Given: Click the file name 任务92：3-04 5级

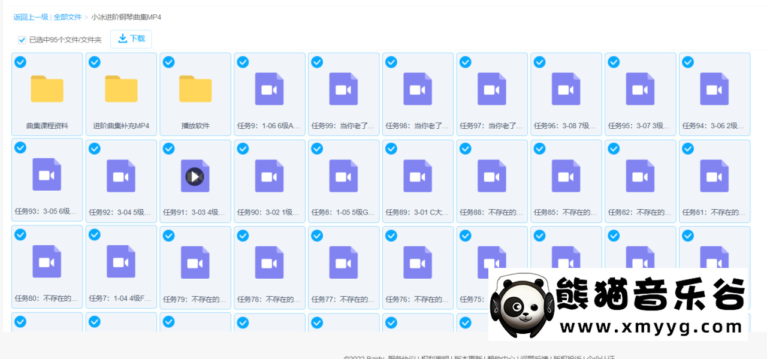Looking at the screenshot, I should pyautogui.click(x=121, y=212).
